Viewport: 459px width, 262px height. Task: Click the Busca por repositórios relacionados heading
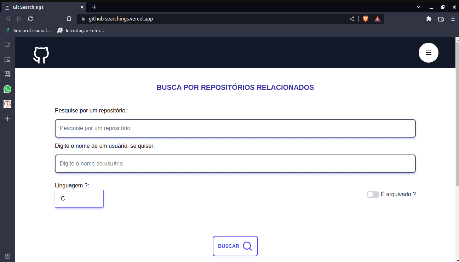point(235,87)
